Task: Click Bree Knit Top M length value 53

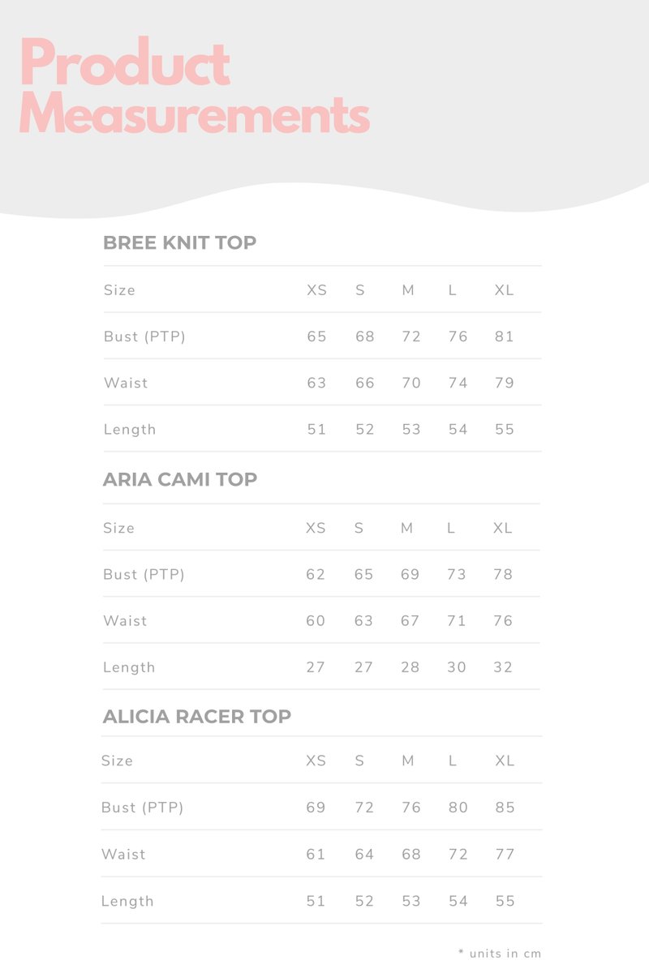Action: (411, 430)
